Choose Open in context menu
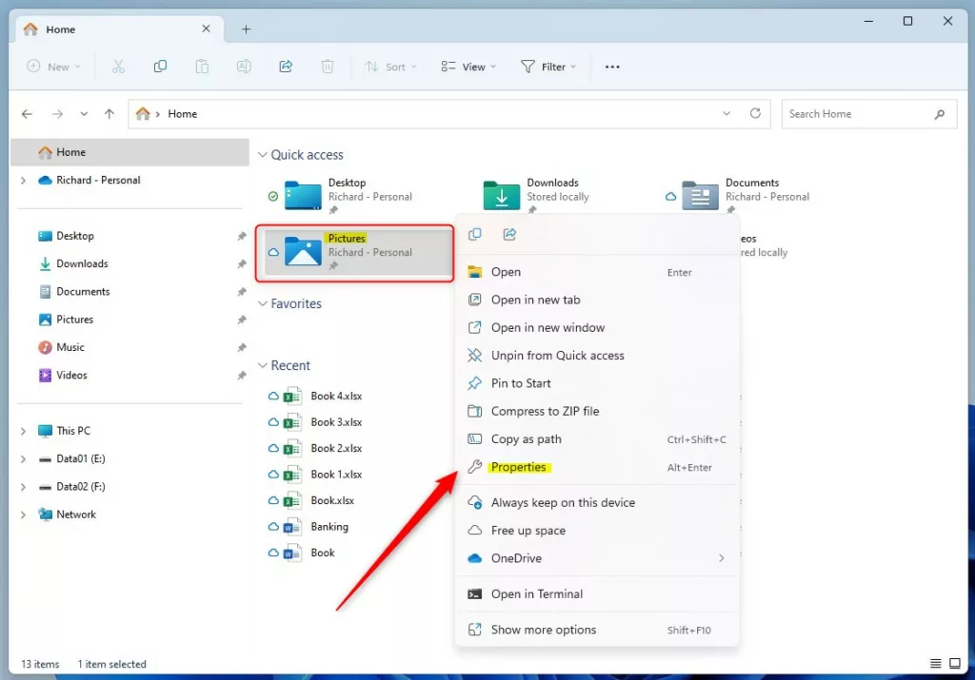975x680 pixels. click(x=597, y=272)
